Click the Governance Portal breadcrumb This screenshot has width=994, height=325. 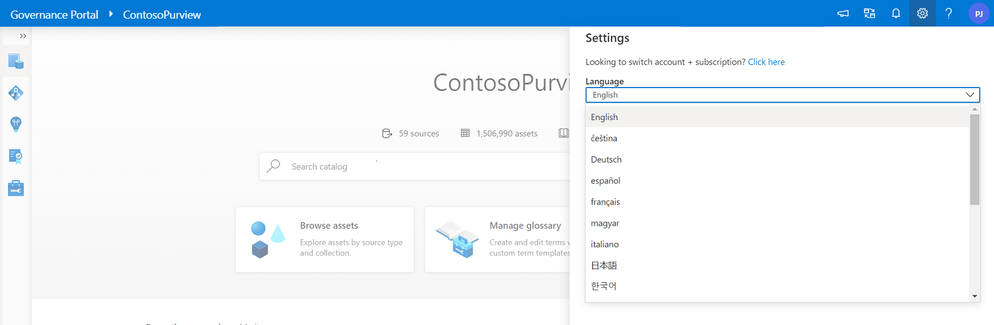click(54, 14)
